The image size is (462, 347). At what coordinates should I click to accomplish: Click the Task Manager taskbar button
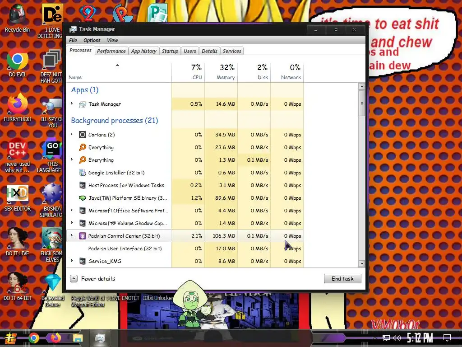click(x=100, y=338)
